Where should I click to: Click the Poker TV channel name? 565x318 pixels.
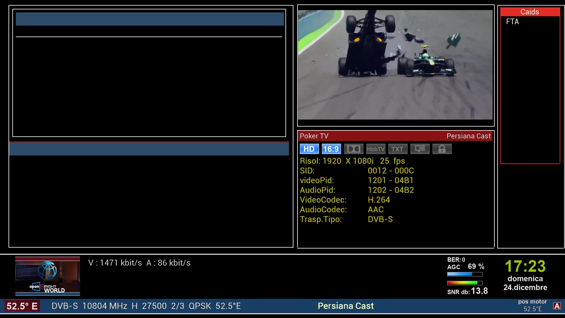pos(314,136)
